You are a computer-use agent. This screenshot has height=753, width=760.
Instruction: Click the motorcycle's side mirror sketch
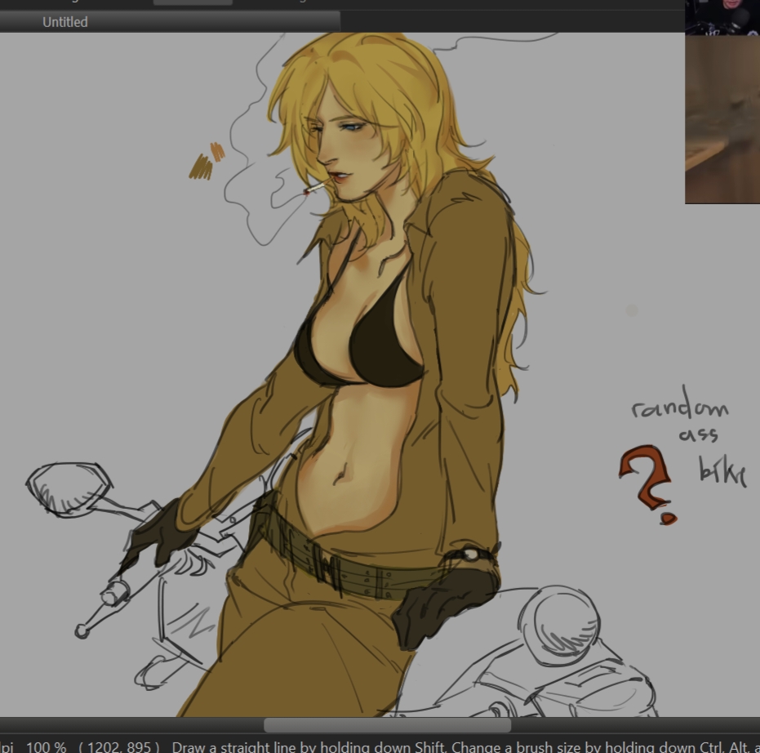(69, 488)
